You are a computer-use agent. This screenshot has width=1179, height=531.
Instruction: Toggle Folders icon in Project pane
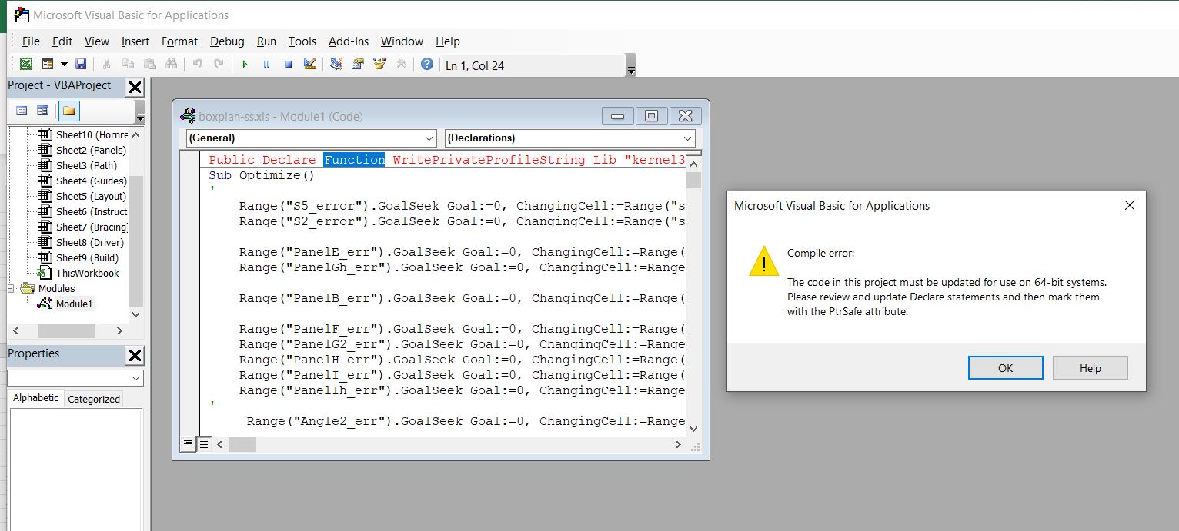coord(69,111)
